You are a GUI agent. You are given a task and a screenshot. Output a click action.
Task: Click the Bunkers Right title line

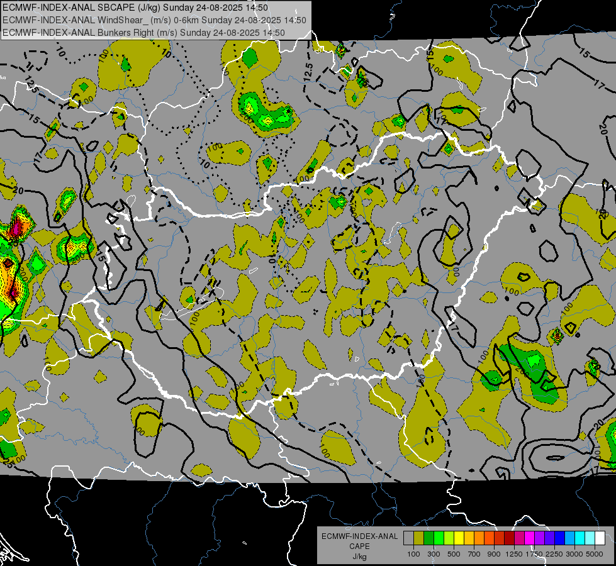tap(144, 33)
